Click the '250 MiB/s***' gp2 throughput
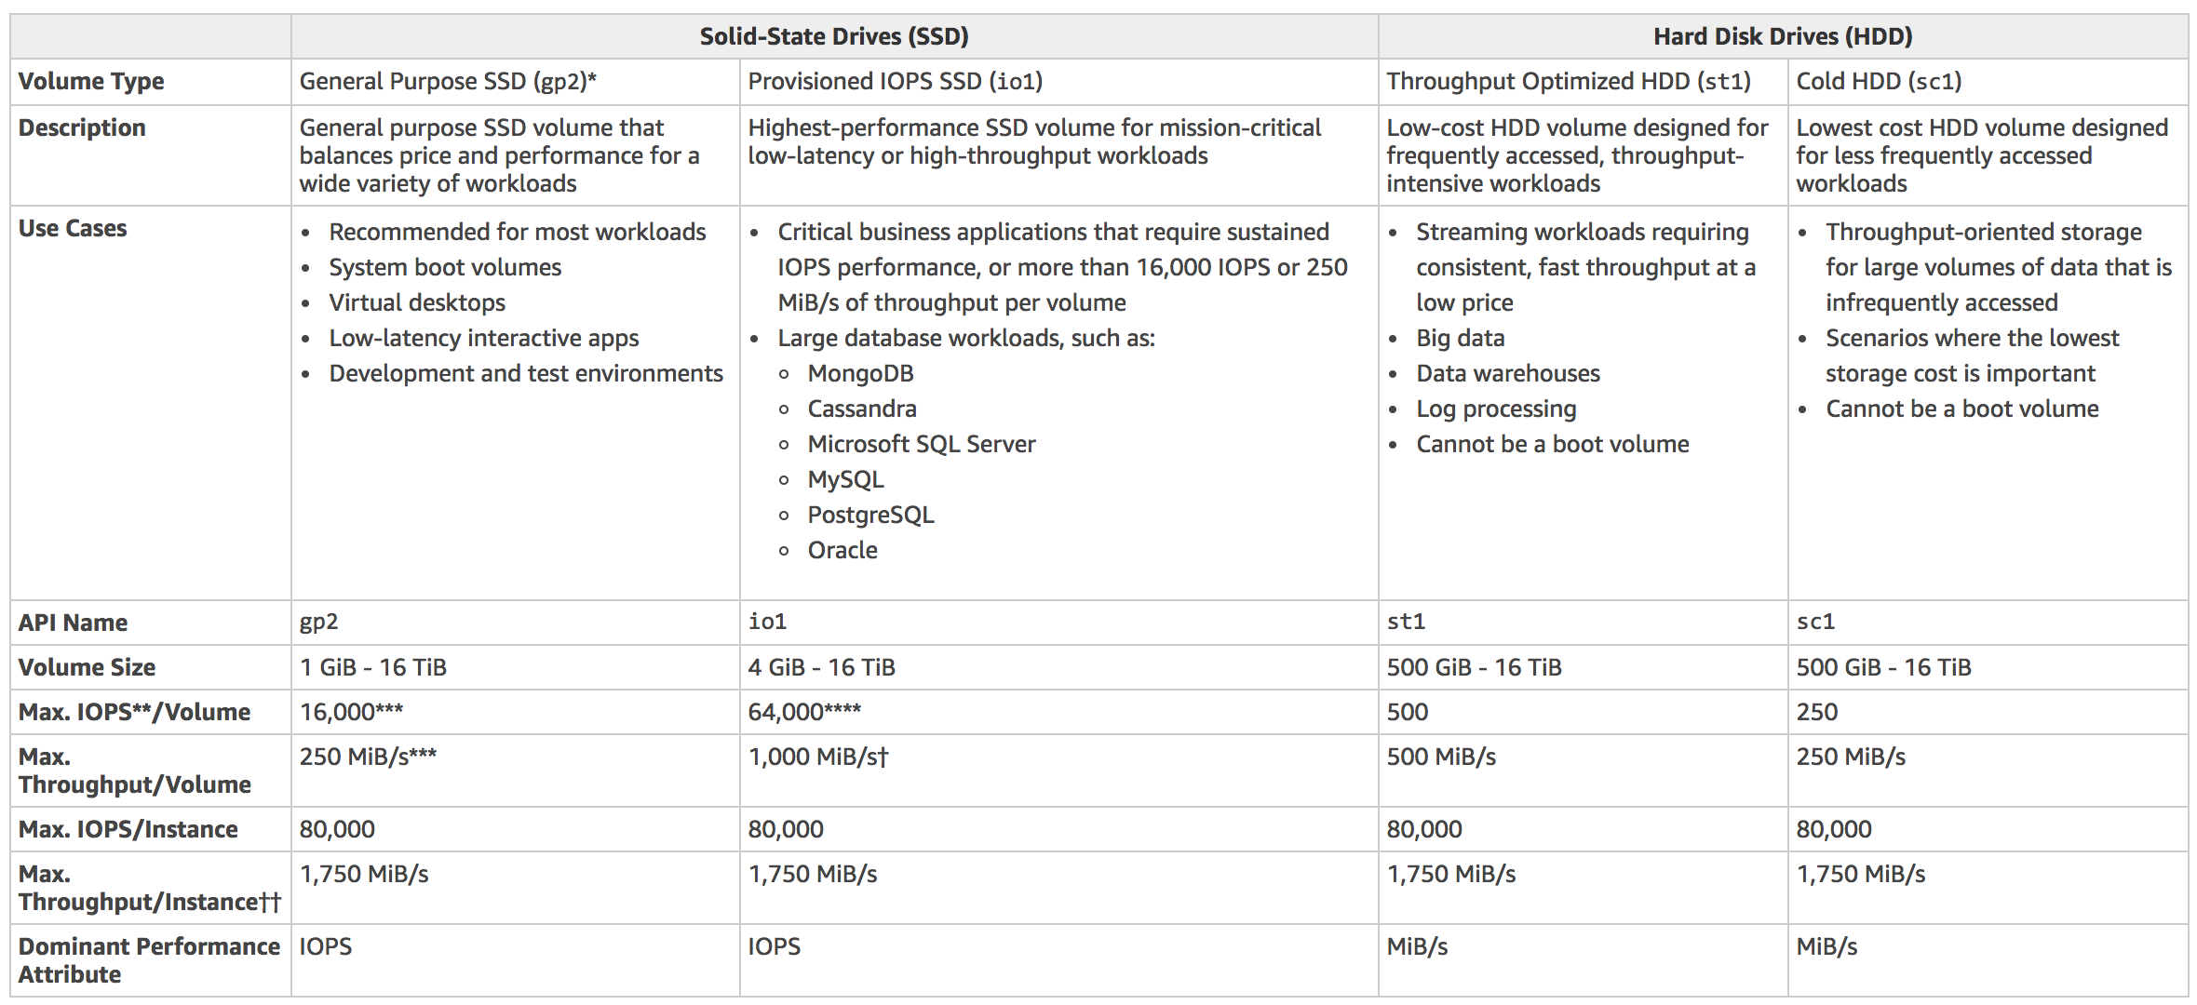The height and width of the screenshot is (1005, 2197). 368,757
